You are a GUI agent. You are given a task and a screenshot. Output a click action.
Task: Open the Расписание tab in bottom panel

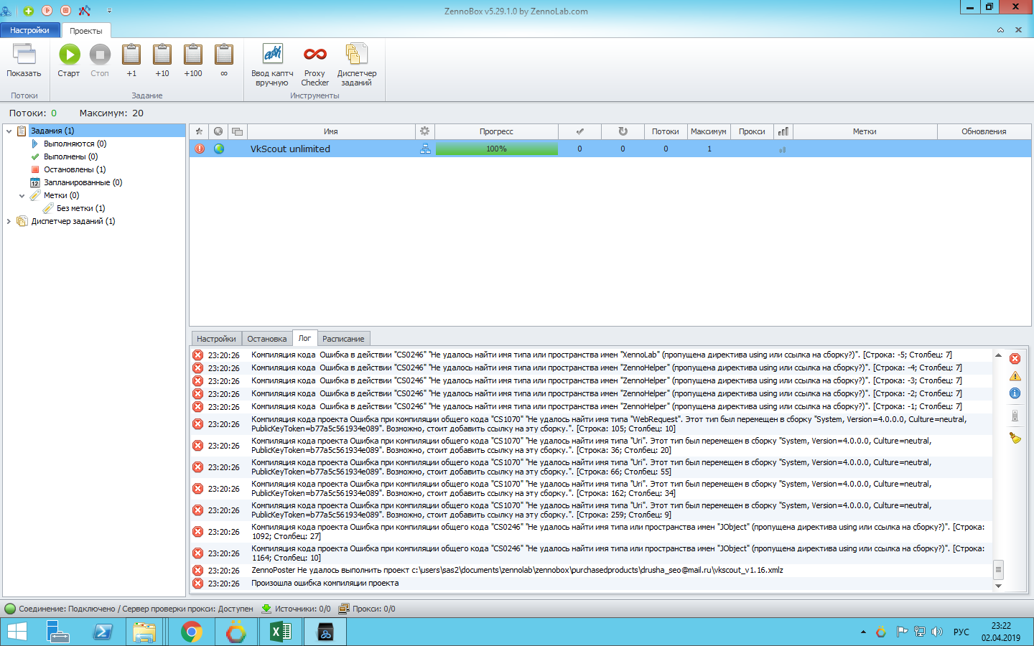point(343,339)
